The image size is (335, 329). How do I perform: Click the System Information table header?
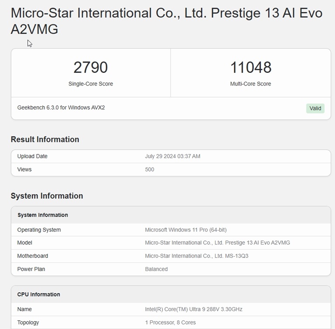pos(43,215)
